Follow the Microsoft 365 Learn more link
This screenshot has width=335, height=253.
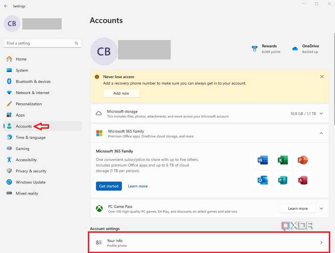point(137,186)
